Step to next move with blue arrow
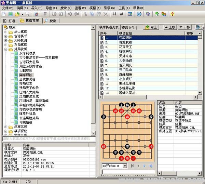 (x=145, y=166)
